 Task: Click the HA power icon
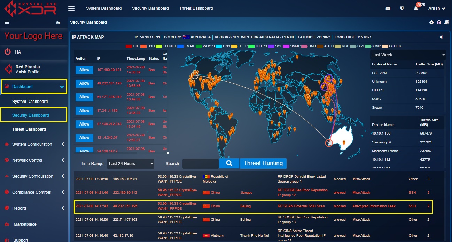[x=7, y=52]
